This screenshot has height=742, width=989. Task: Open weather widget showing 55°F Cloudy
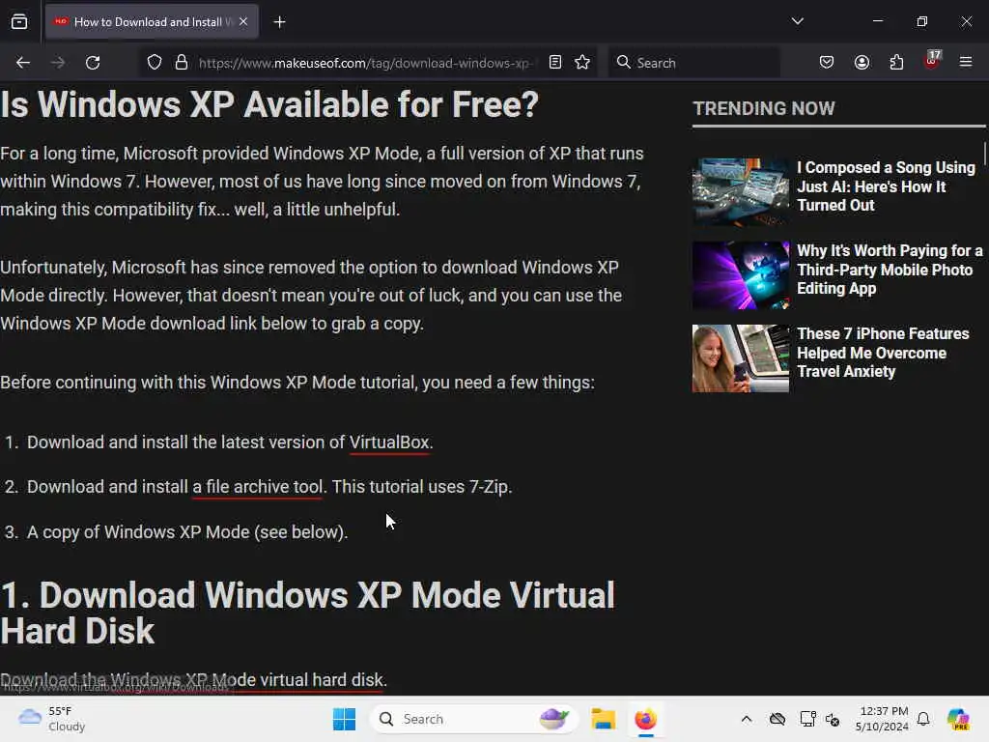[x=52, y=719]
